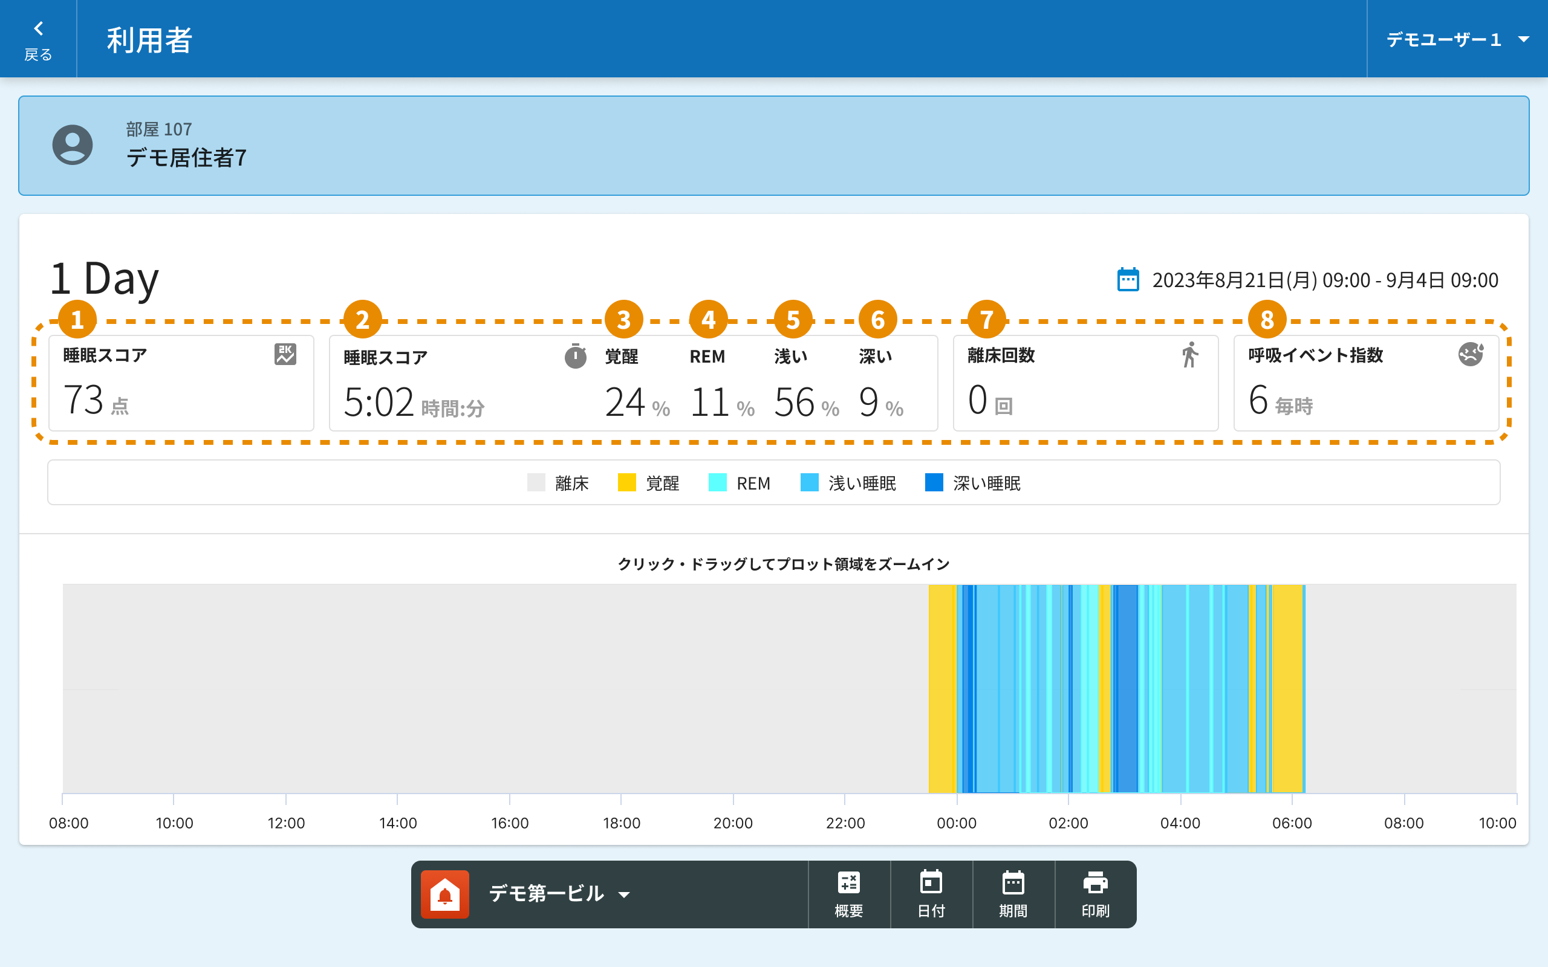The height and width of the screenshot is (967, 1548).
Task: Click the stopwatch icon in sleep time card
Action: (x=575, y=356)
